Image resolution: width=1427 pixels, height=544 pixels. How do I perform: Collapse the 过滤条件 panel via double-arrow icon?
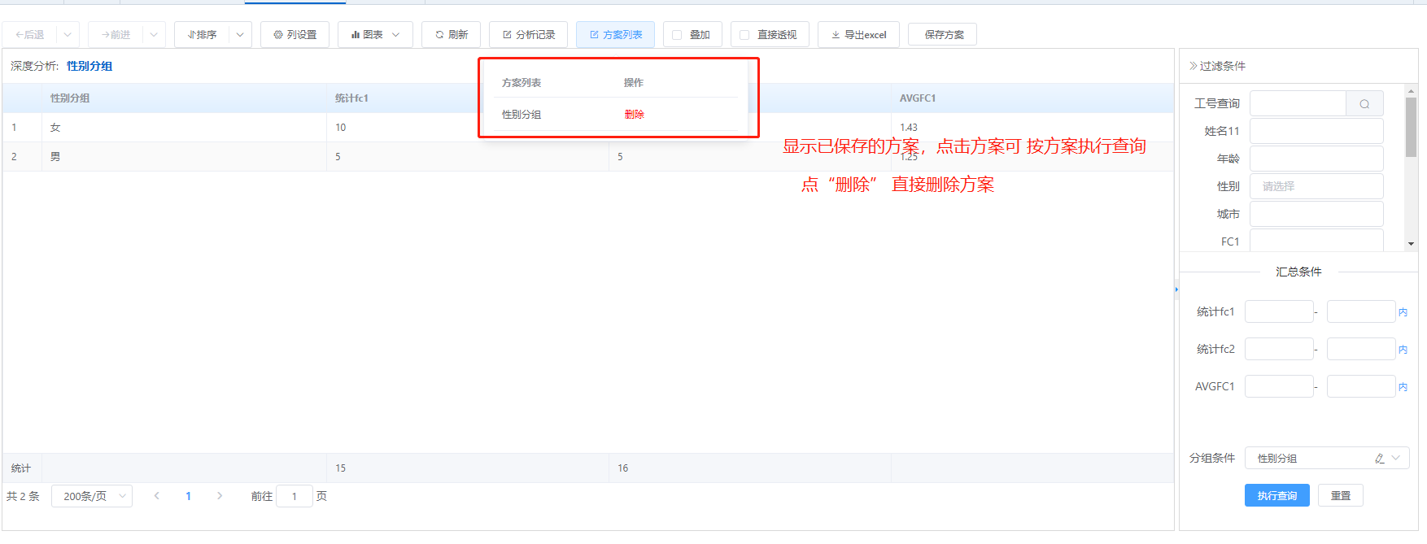coord(1193,66)
